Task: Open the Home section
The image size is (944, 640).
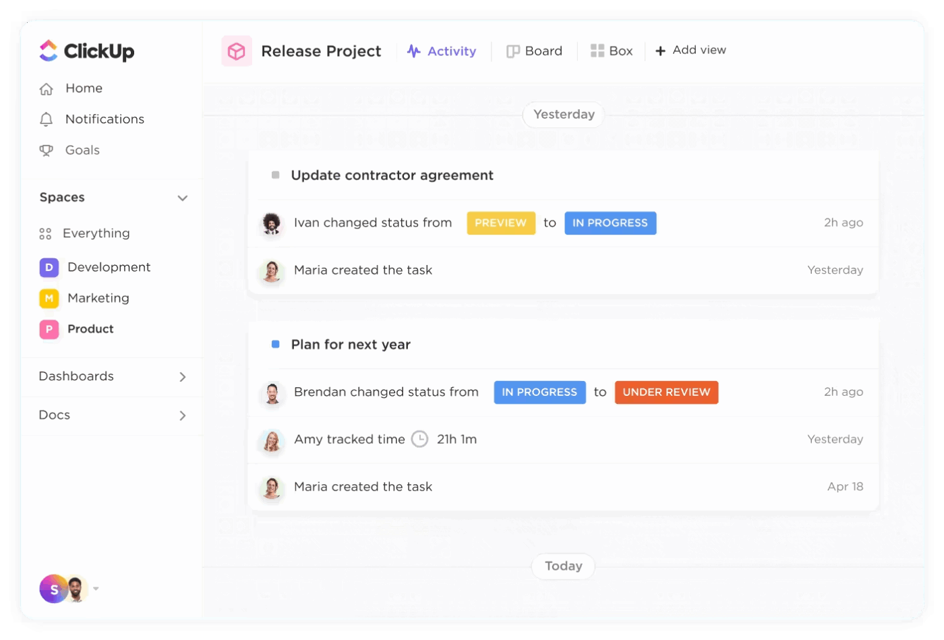Action: coord(84,88)
